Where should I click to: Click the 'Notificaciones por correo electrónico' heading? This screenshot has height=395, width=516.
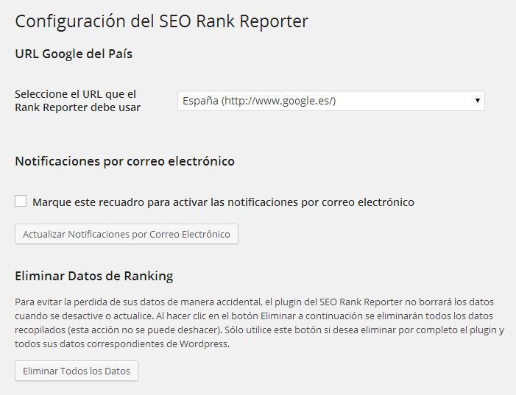point(124,161)
